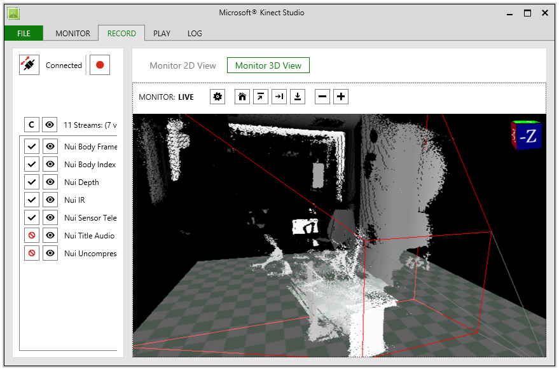This screenshot has width=559, height=370.
Task: Select Monitor 3D View button
Action: coord(268,65)
